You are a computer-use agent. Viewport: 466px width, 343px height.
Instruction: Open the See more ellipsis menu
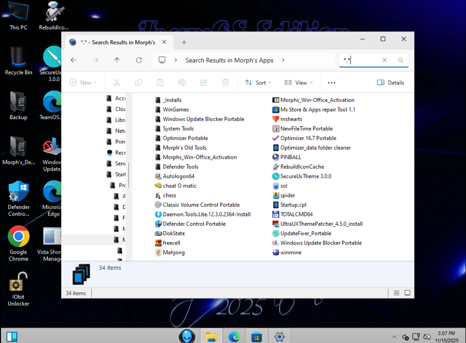click(331, 82)
